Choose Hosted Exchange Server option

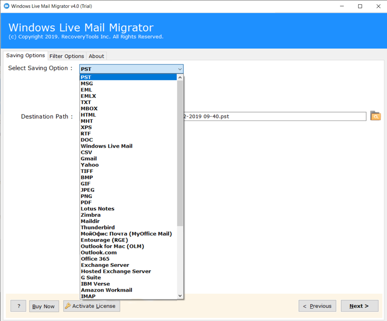pos(128,271)
